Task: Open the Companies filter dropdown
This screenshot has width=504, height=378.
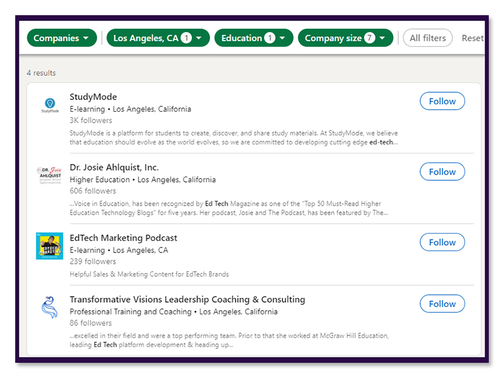Action: coord(62,38)
